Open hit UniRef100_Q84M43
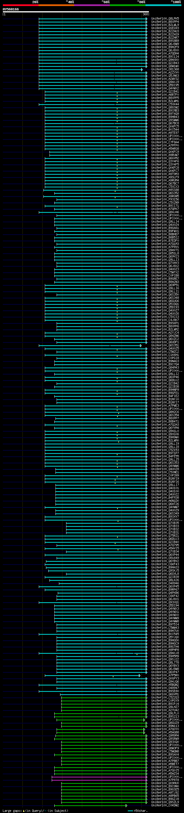This screenshot has height=813, width=184. click(165, 368)
